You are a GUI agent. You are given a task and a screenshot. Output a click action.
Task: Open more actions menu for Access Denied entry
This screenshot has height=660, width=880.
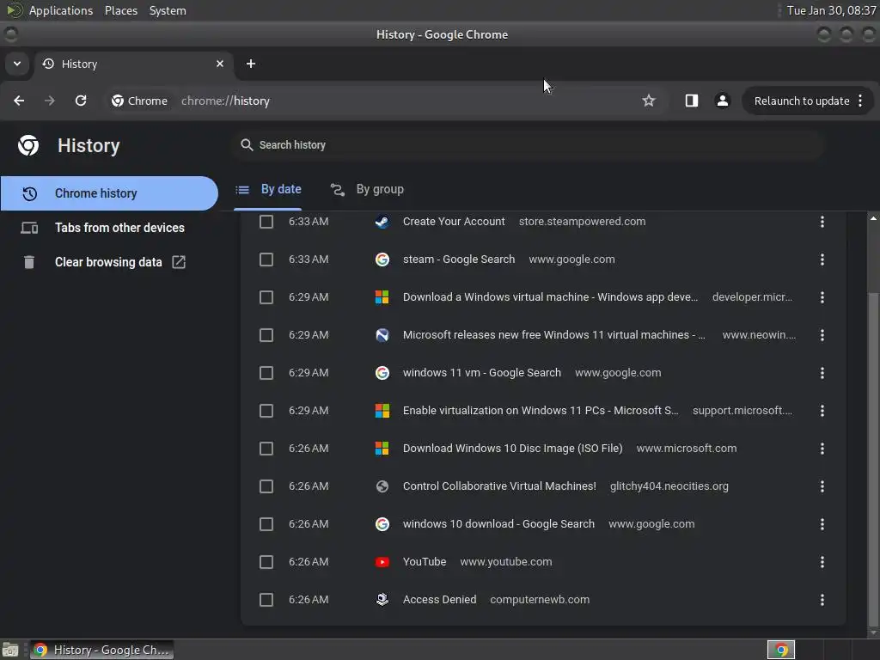click(x=822, y=599)
